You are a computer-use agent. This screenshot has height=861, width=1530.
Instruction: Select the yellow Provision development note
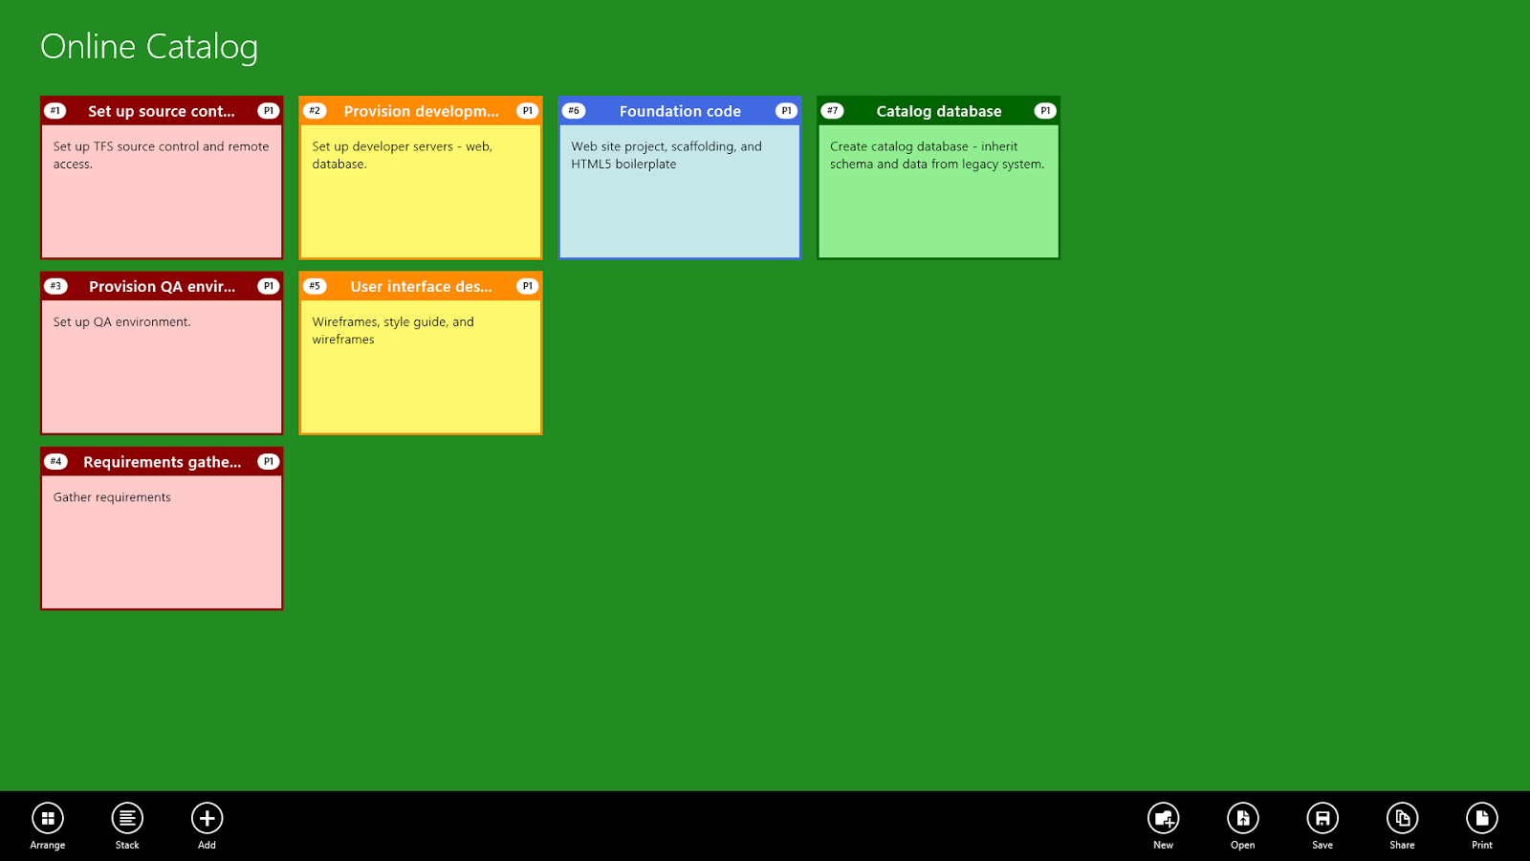[421, 191]
